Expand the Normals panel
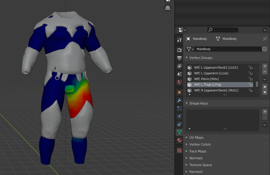Image resolution: width=270 pixels, height=175 pixels. tap(187, 158)
